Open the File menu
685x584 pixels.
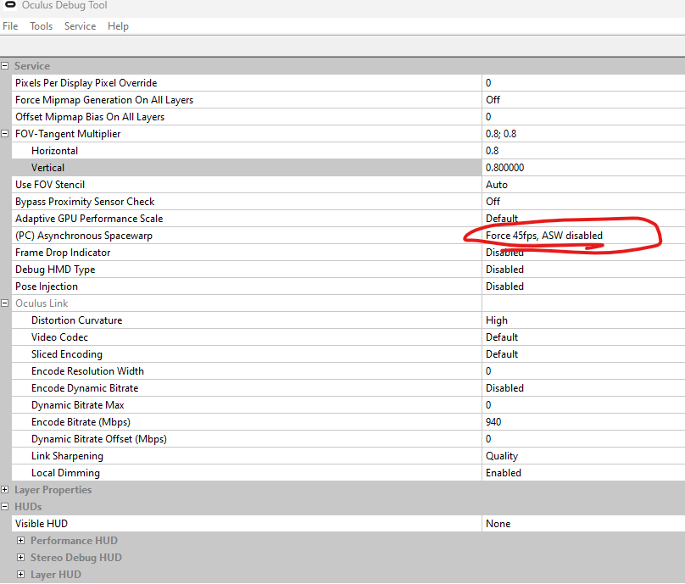tap(10, 26)
